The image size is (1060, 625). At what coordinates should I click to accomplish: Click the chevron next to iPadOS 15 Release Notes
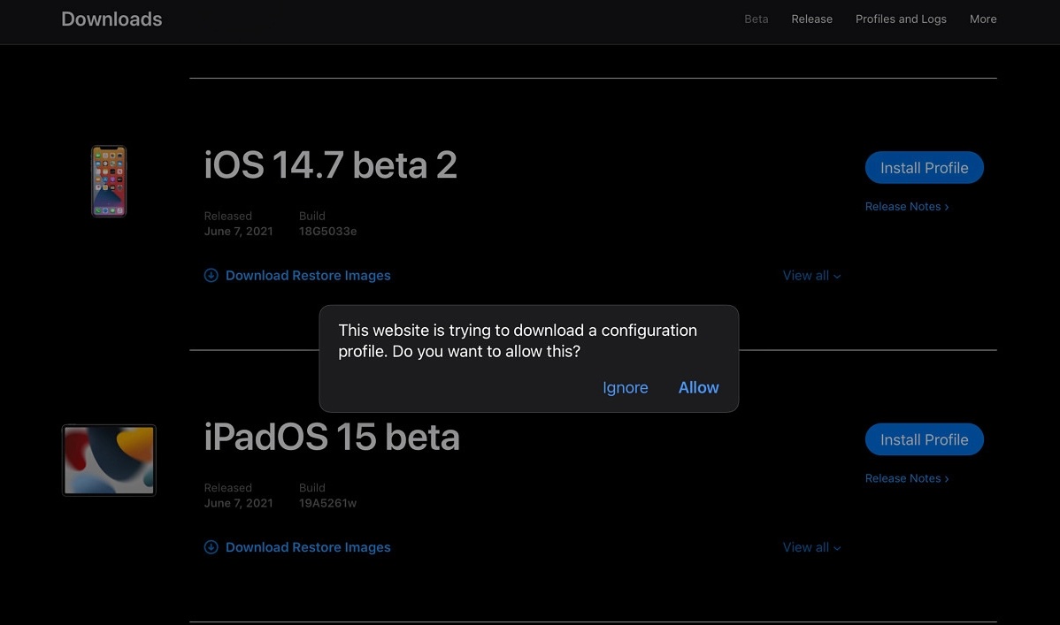coord(946,478)
